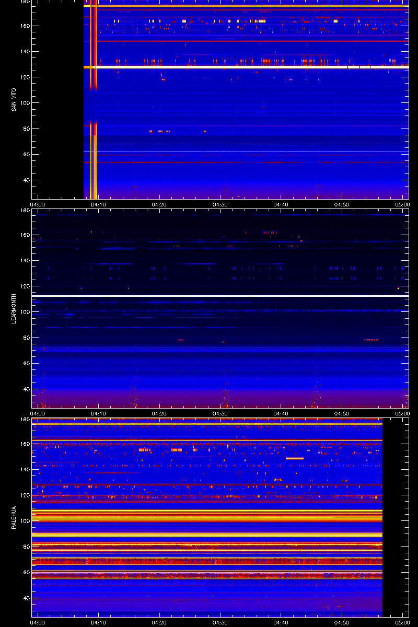The image size is (418, 627).
Task: Click the 80 frequency label on Learmonth axis
Action: click(26, 338)
